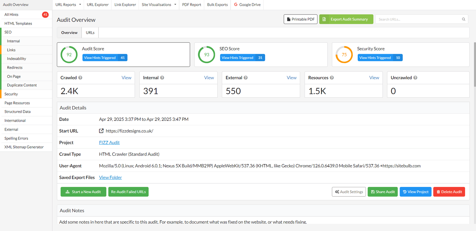476x231 pixels.
Task: Open Internal under SEO
Action: 26,41
